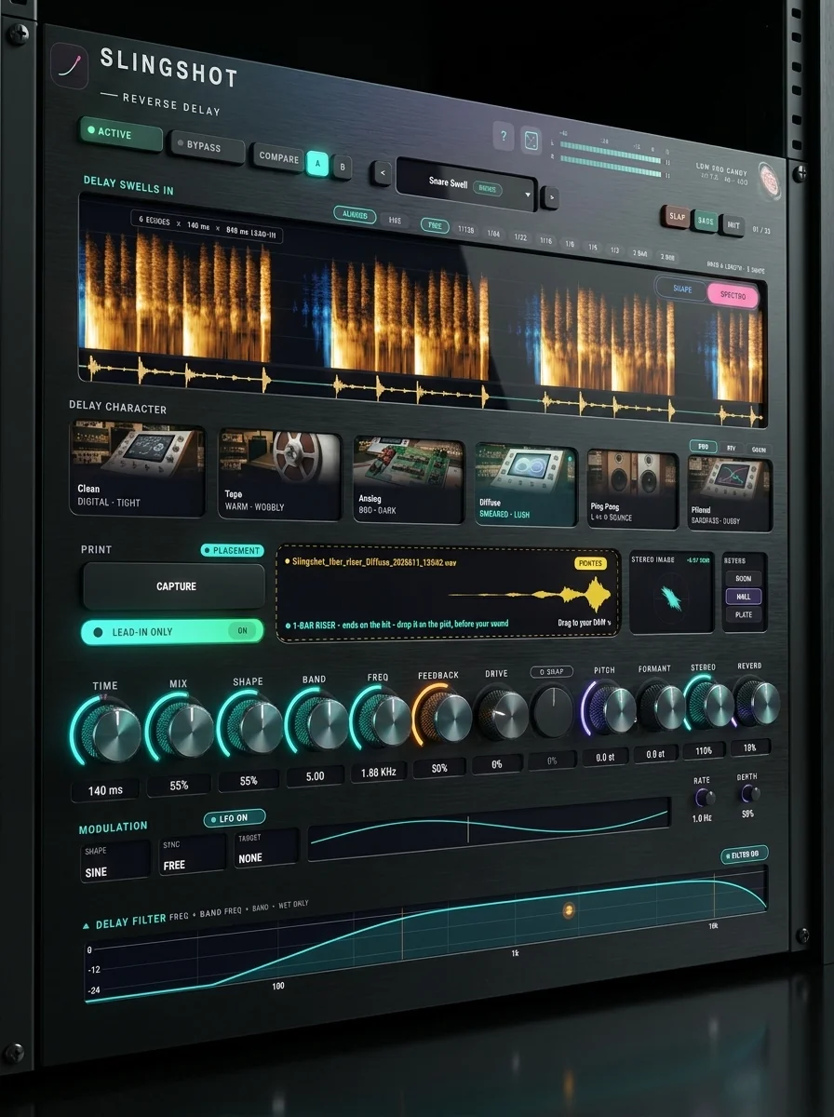The image size is (834, 1117).
Task: Go to previous preset with left arrow
Action: click(x=382, y=171)
